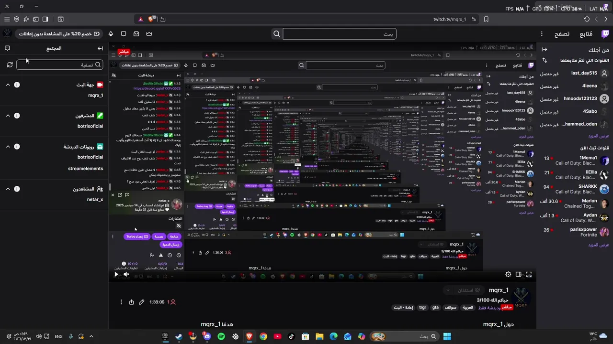
Task: Collapse the المشرفون section
Action: tap(8, 116)
